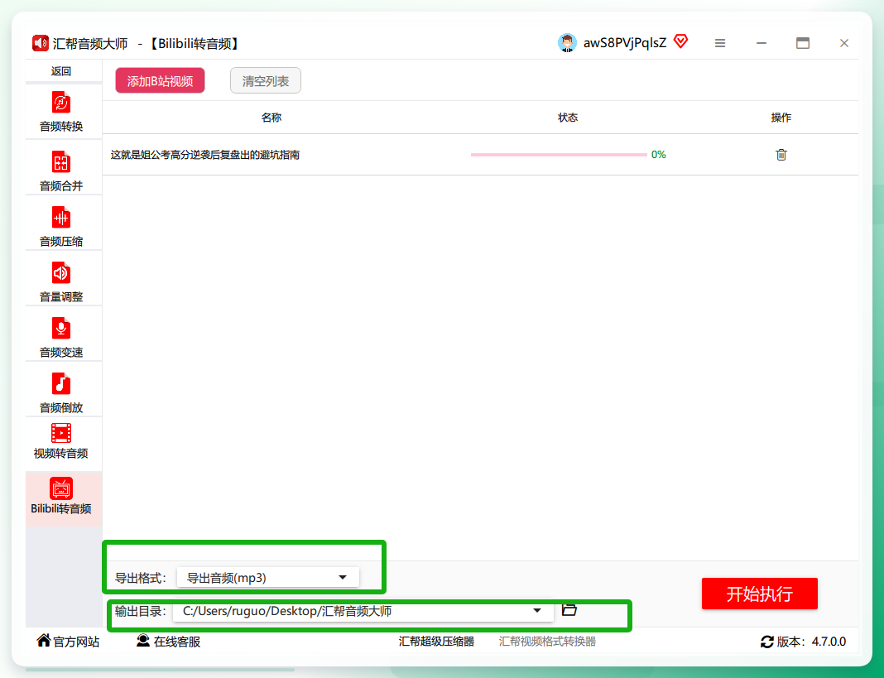
Task: Click the 导出格式 label
Action: (141, 578)
